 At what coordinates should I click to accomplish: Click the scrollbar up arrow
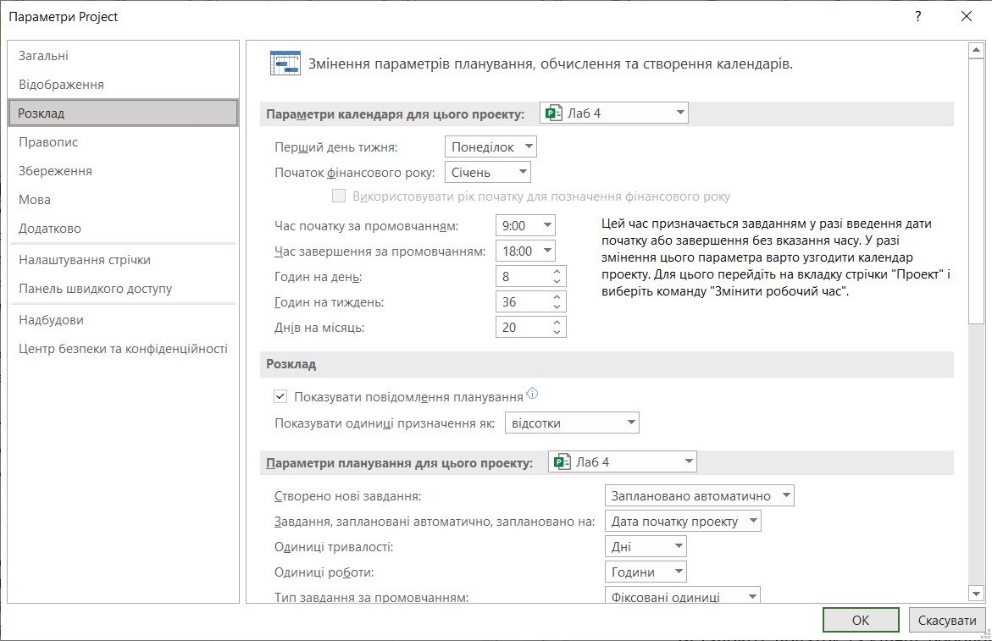coord(976,50)
